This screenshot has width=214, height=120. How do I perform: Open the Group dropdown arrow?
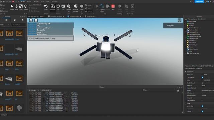pyautogui.click(x=93, y=5)
